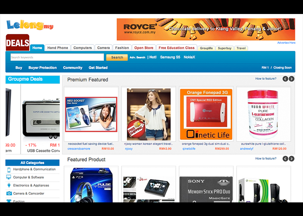Go to previous Premium Featured items
Screen dimensions: 303x216
[x=285, y=79]
